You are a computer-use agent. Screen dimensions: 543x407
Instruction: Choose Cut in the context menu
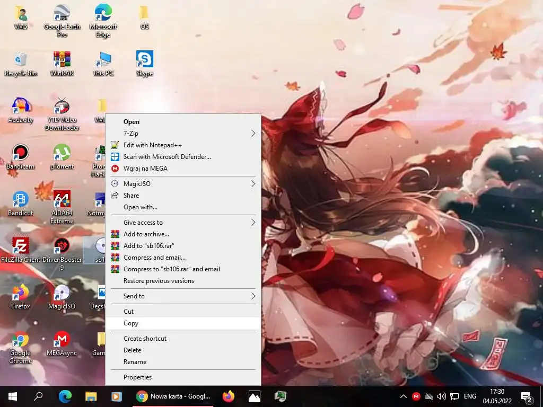(x=183, y=312)
